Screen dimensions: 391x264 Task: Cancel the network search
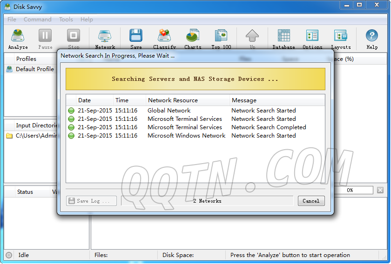[x=311, y=201]
